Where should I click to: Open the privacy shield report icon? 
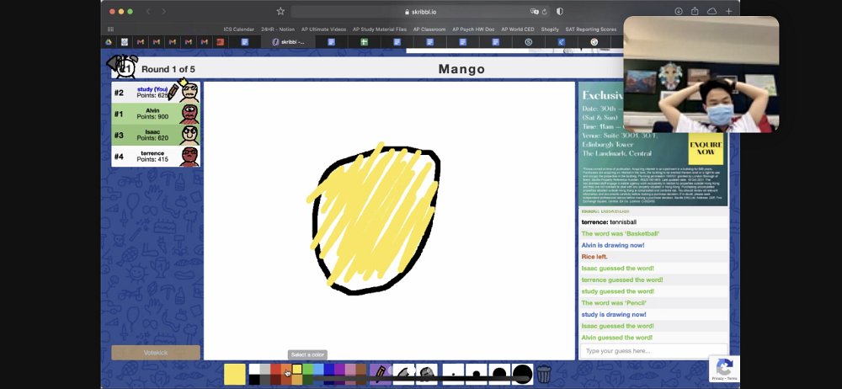click(x=560, y=11)
